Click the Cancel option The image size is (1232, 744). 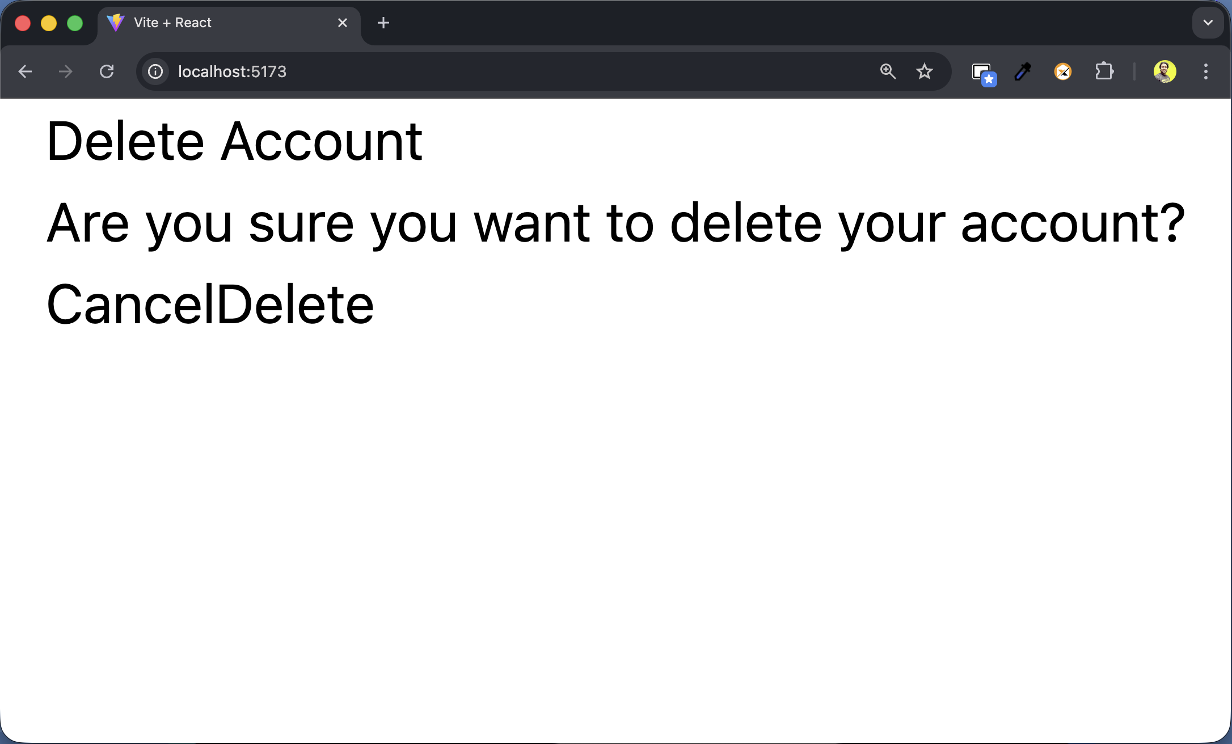130,305
